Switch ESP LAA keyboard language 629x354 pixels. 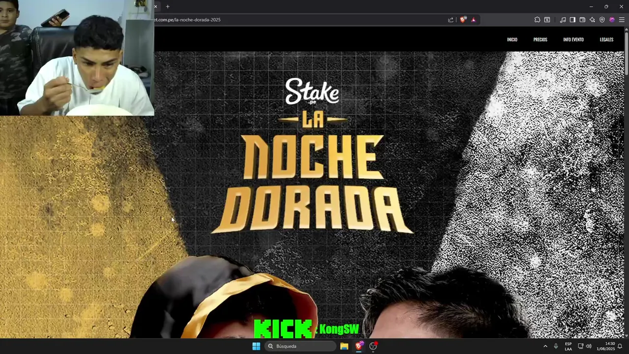[x=568, y=346]
